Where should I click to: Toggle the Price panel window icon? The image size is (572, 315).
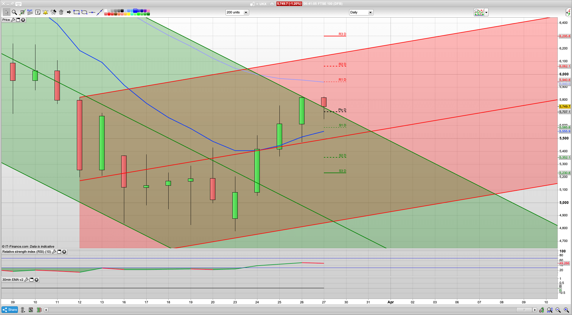click(x=18, y=20)
